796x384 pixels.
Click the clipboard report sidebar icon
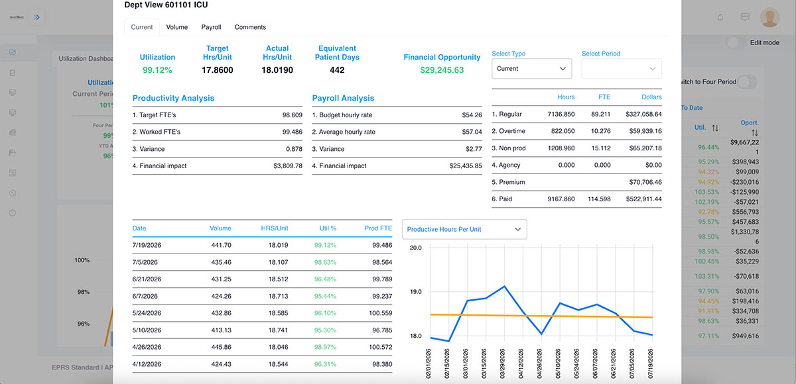[x=13, y=73]
